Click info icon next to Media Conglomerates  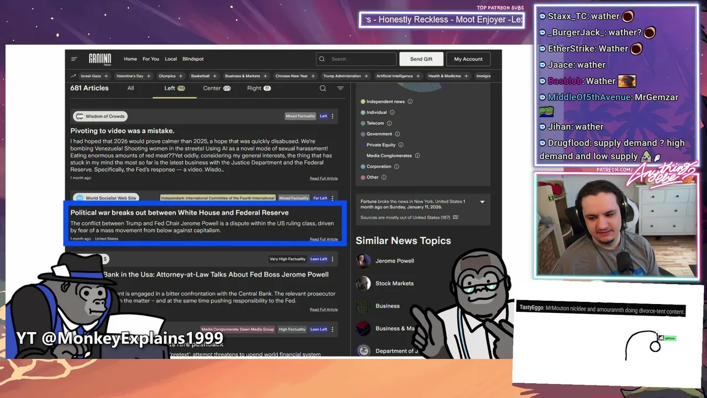pyautogui.click(x=417, y=155)
